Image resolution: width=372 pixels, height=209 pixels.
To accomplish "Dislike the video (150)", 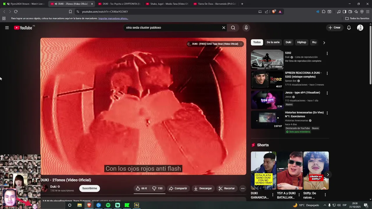I will point(158,188).
